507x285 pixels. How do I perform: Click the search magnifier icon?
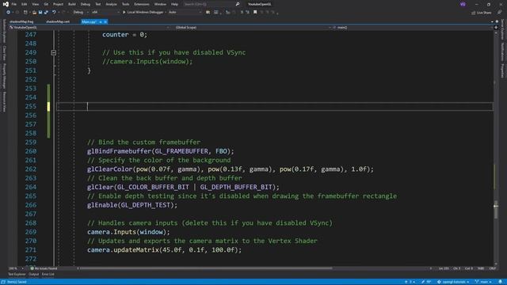click(x=238, y=4)
